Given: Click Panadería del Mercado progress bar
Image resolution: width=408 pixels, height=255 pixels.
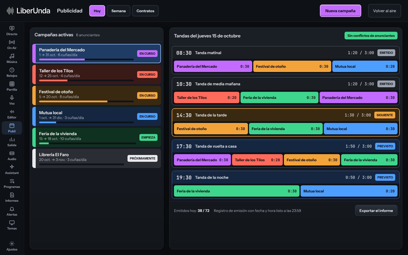Looking at the screenshot, I should [86, 59].
